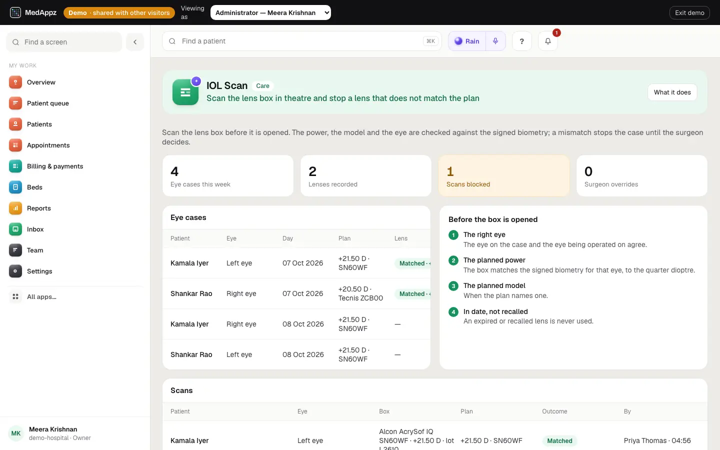
Task: Launch the Rain assistant button
Action: click(467, 41)
